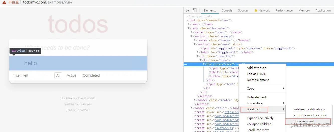Expand the head node triangle

[189, 24]
